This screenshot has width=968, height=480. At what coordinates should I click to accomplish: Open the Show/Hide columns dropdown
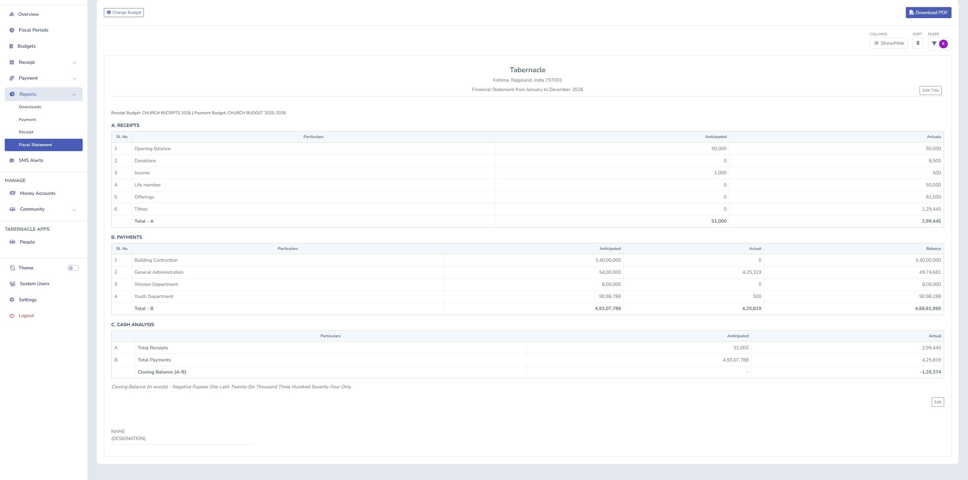pos(889,43)
